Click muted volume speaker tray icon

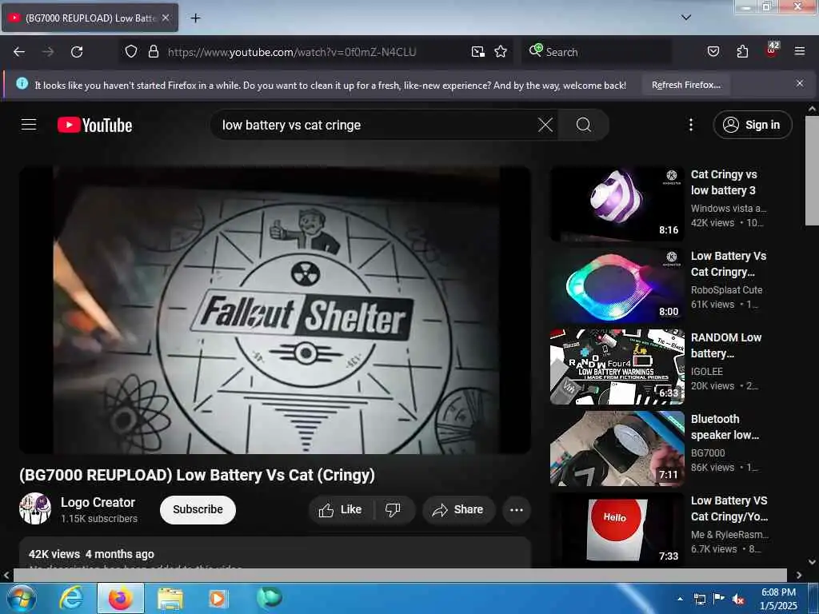click(738, 599)
